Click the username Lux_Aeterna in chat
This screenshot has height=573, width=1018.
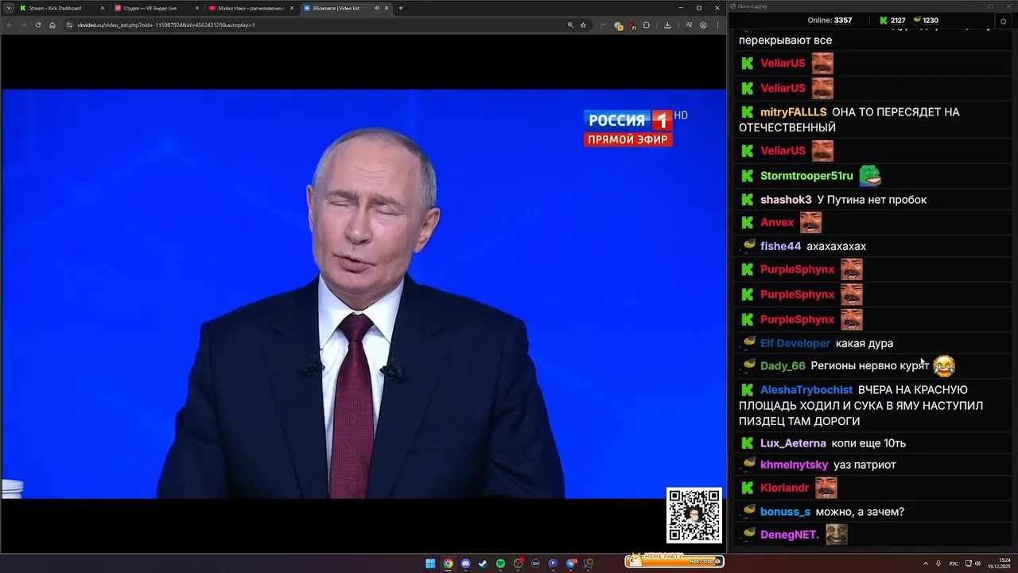pyautogui.click(x=793, y=443)
